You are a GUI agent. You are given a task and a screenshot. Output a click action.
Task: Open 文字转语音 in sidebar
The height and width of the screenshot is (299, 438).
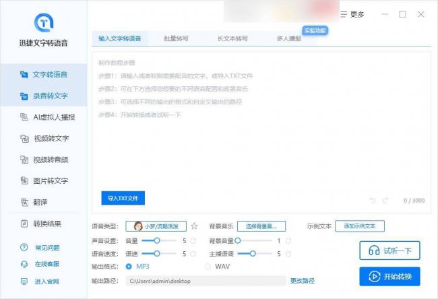click(44, 75)
